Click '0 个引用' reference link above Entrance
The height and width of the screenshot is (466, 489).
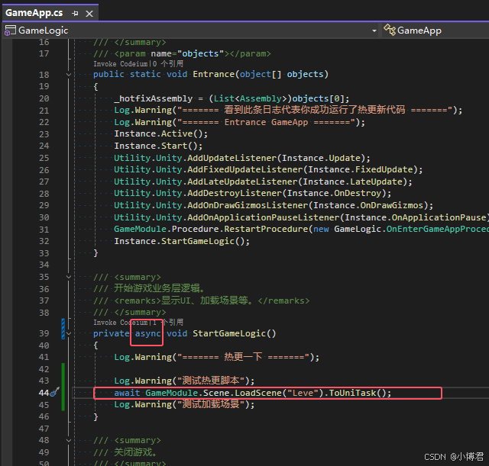coord(168,64)
